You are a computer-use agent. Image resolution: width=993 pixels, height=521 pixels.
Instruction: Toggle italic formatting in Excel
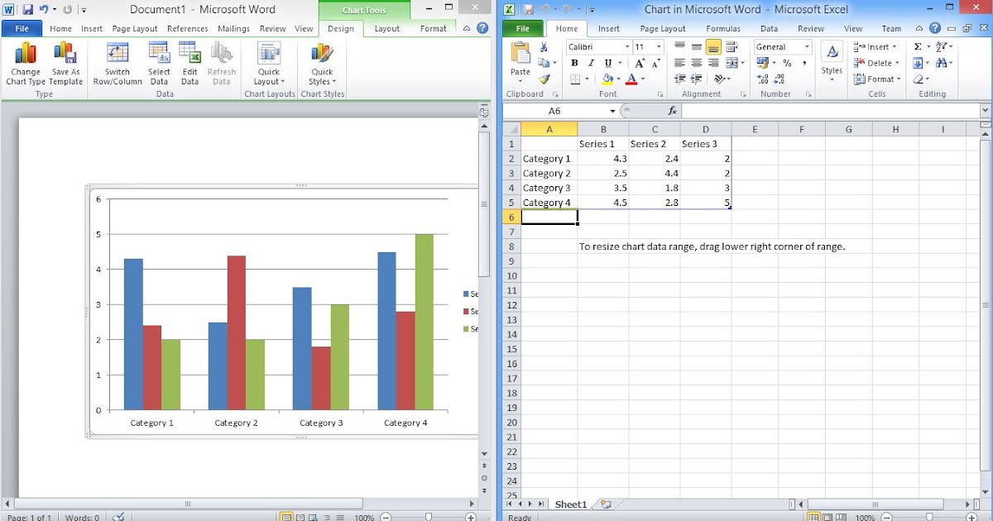click(591, 63)
